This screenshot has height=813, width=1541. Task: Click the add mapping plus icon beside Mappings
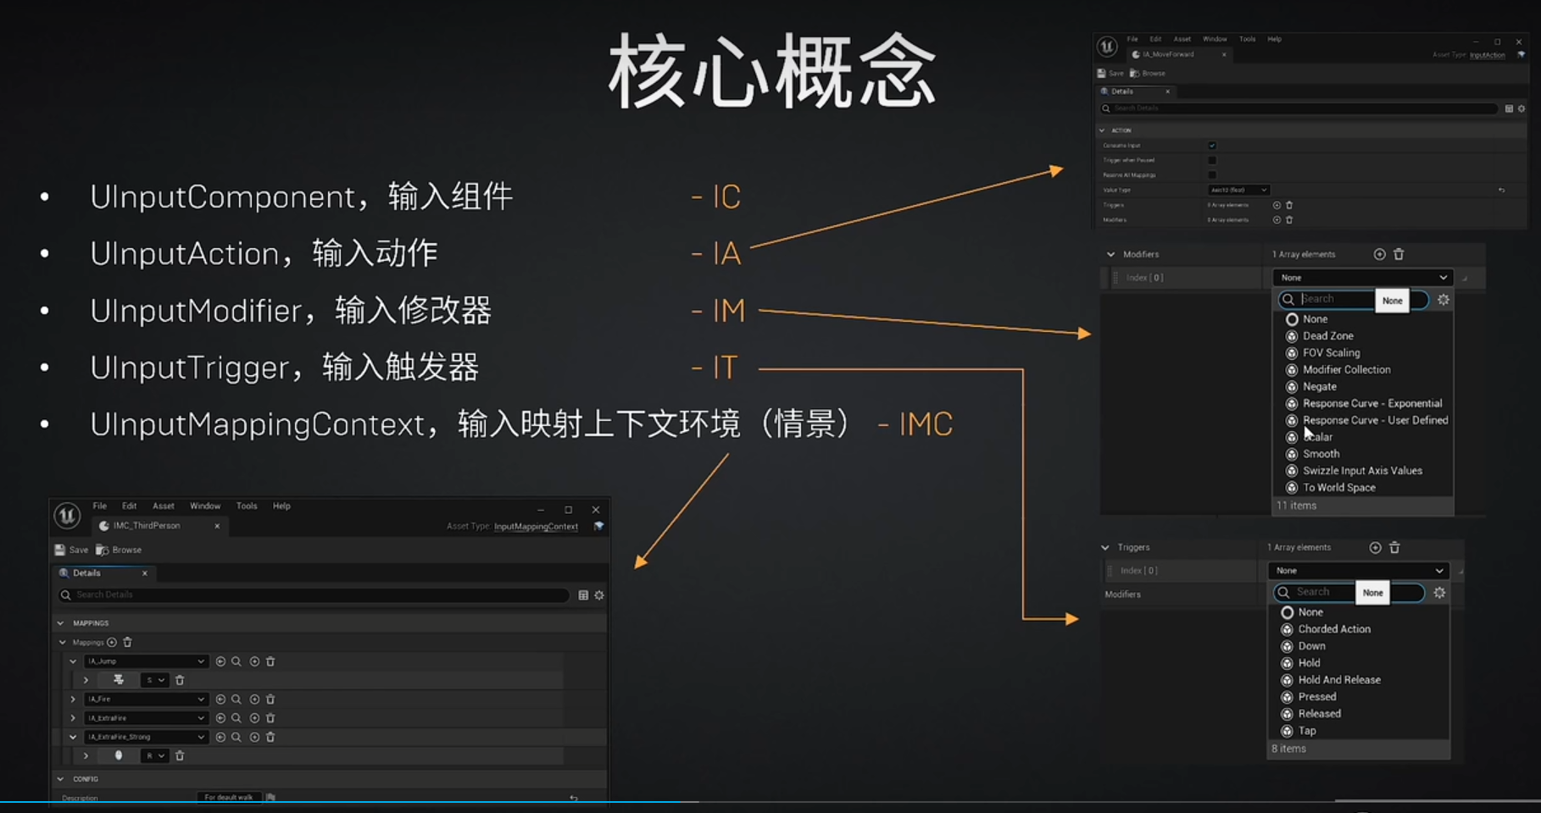(x=110, y=643)
